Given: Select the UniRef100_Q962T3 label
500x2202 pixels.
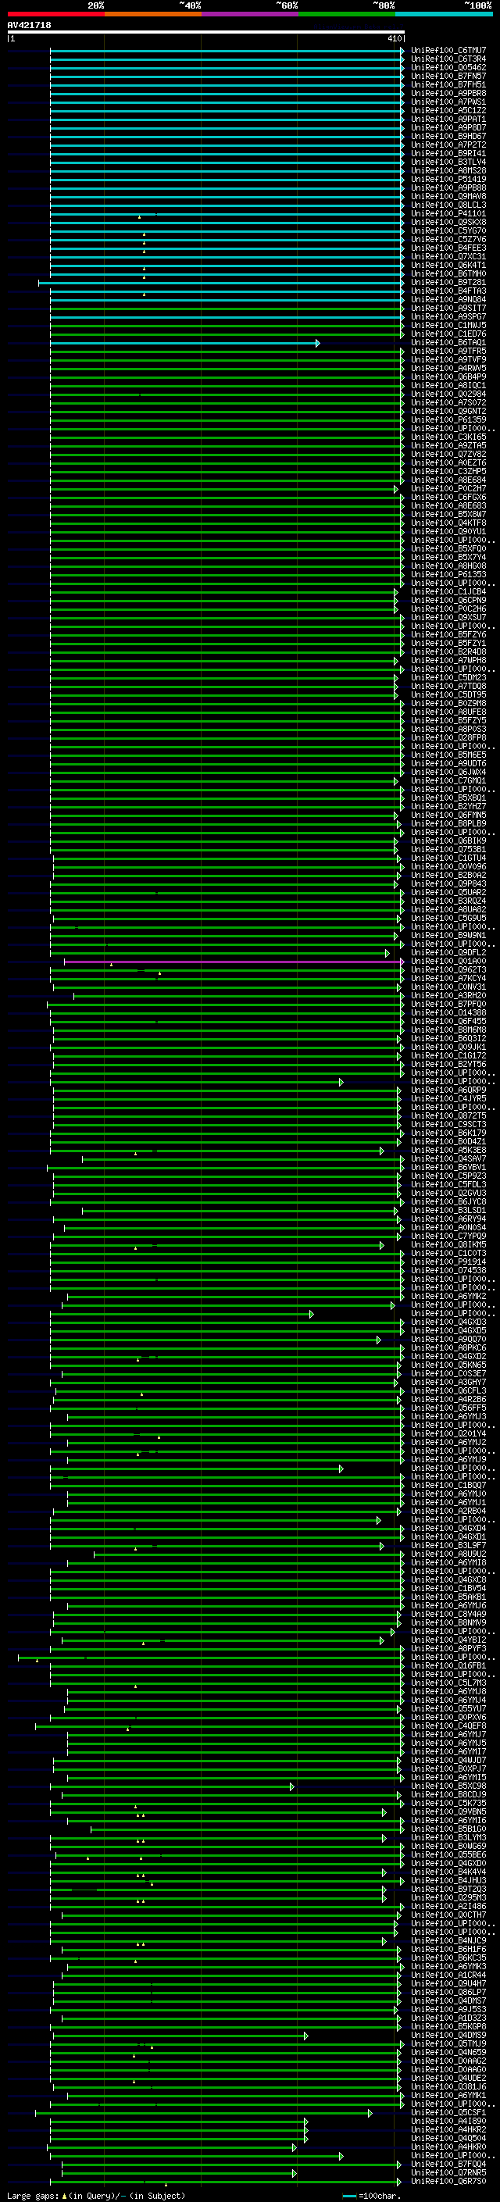Looking at the screenshot, I should coord(448,970).
